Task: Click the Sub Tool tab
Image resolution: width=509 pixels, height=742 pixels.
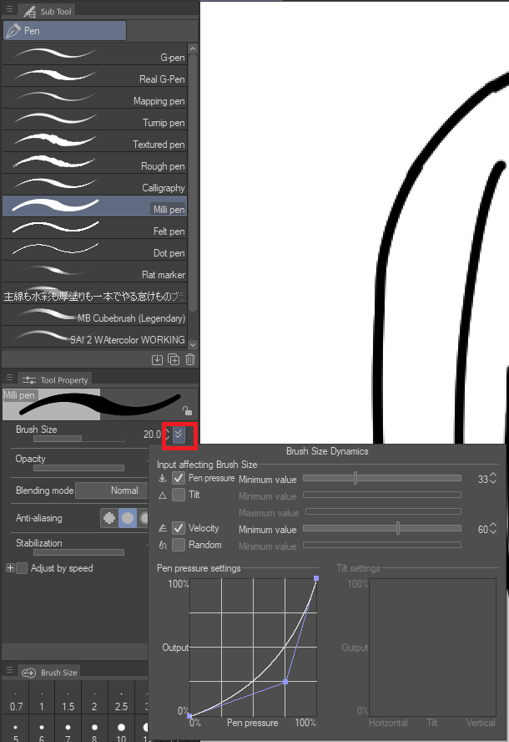Action: [47, 11]
